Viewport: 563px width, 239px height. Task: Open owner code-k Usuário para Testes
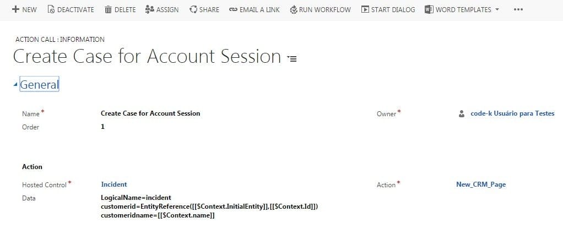click(512, 113)
